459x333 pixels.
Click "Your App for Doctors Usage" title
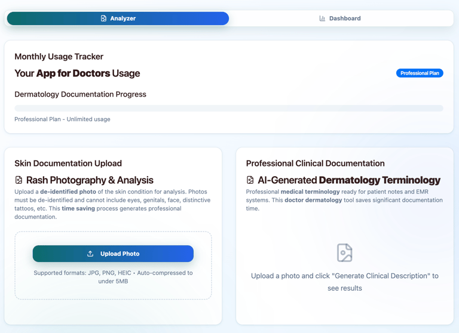click(x=77, y=73)
